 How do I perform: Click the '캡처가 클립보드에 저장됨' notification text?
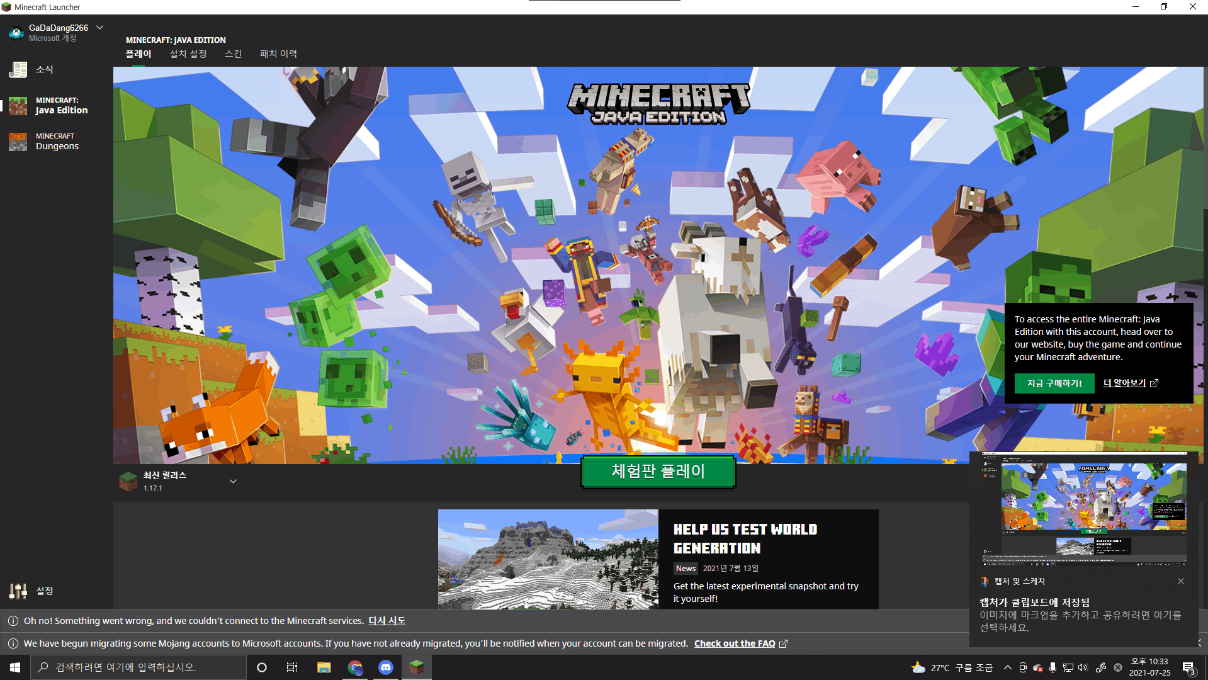[1034, 603]
